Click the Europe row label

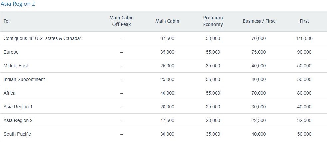[11, 52]
